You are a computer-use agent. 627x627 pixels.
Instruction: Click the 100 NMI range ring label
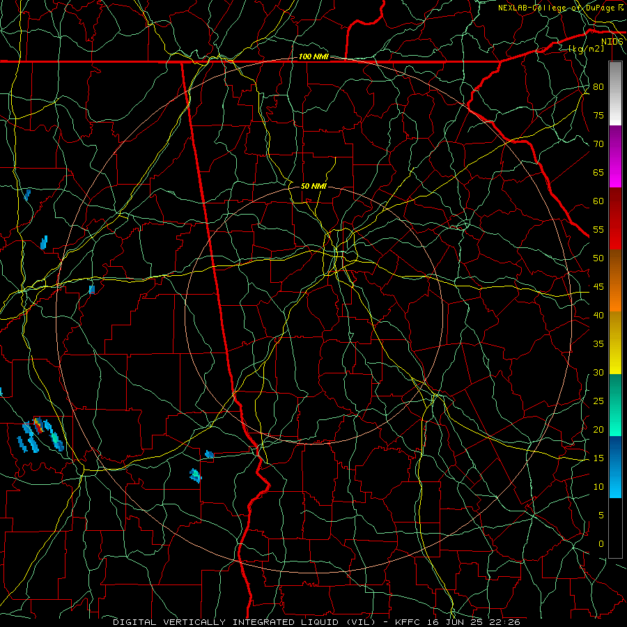tap(313, 57)
